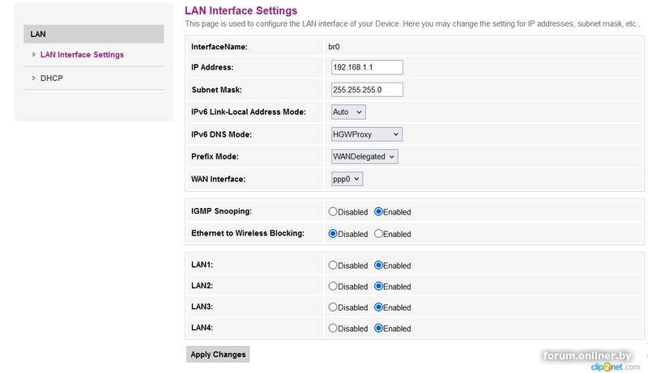Viewport: 648px width, 373px height.
Task: Select Enabled for LAN1
Action: pos(378,265)
